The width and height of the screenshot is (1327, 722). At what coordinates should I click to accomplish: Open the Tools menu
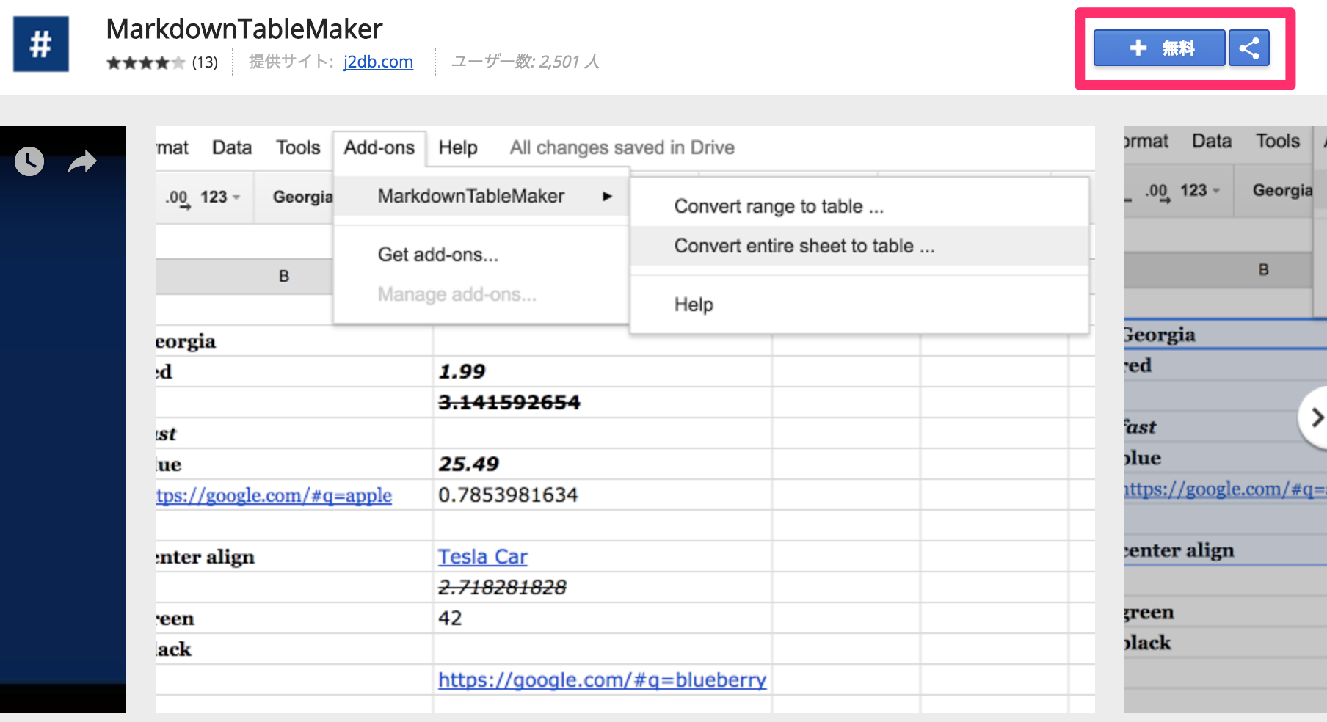coord(297,147)
